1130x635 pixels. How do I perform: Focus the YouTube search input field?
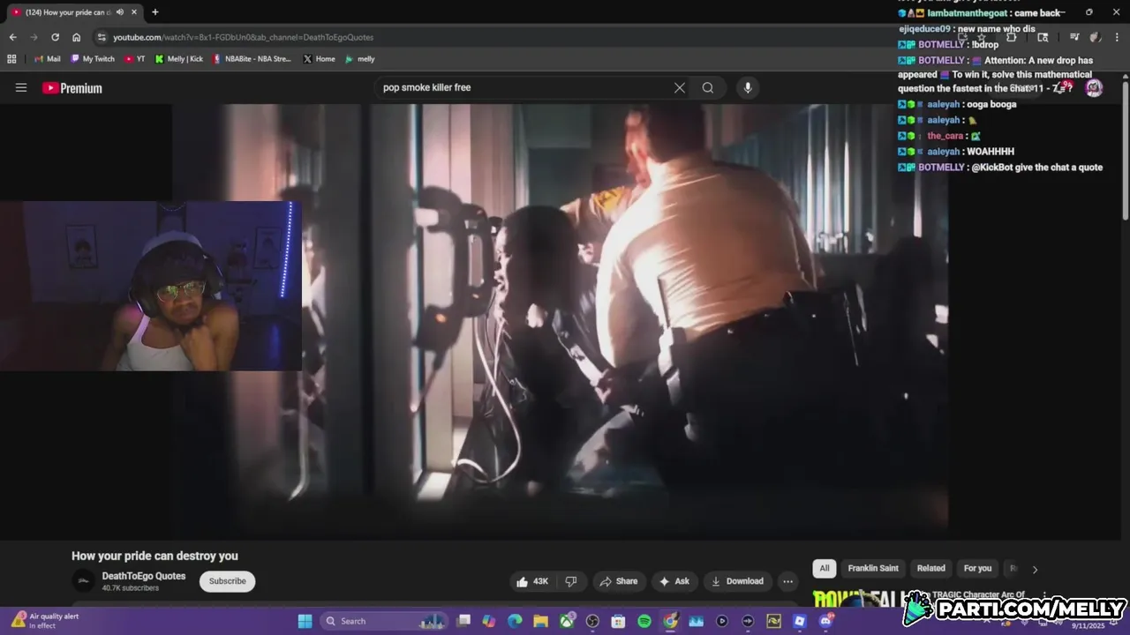tap(525, 87)
